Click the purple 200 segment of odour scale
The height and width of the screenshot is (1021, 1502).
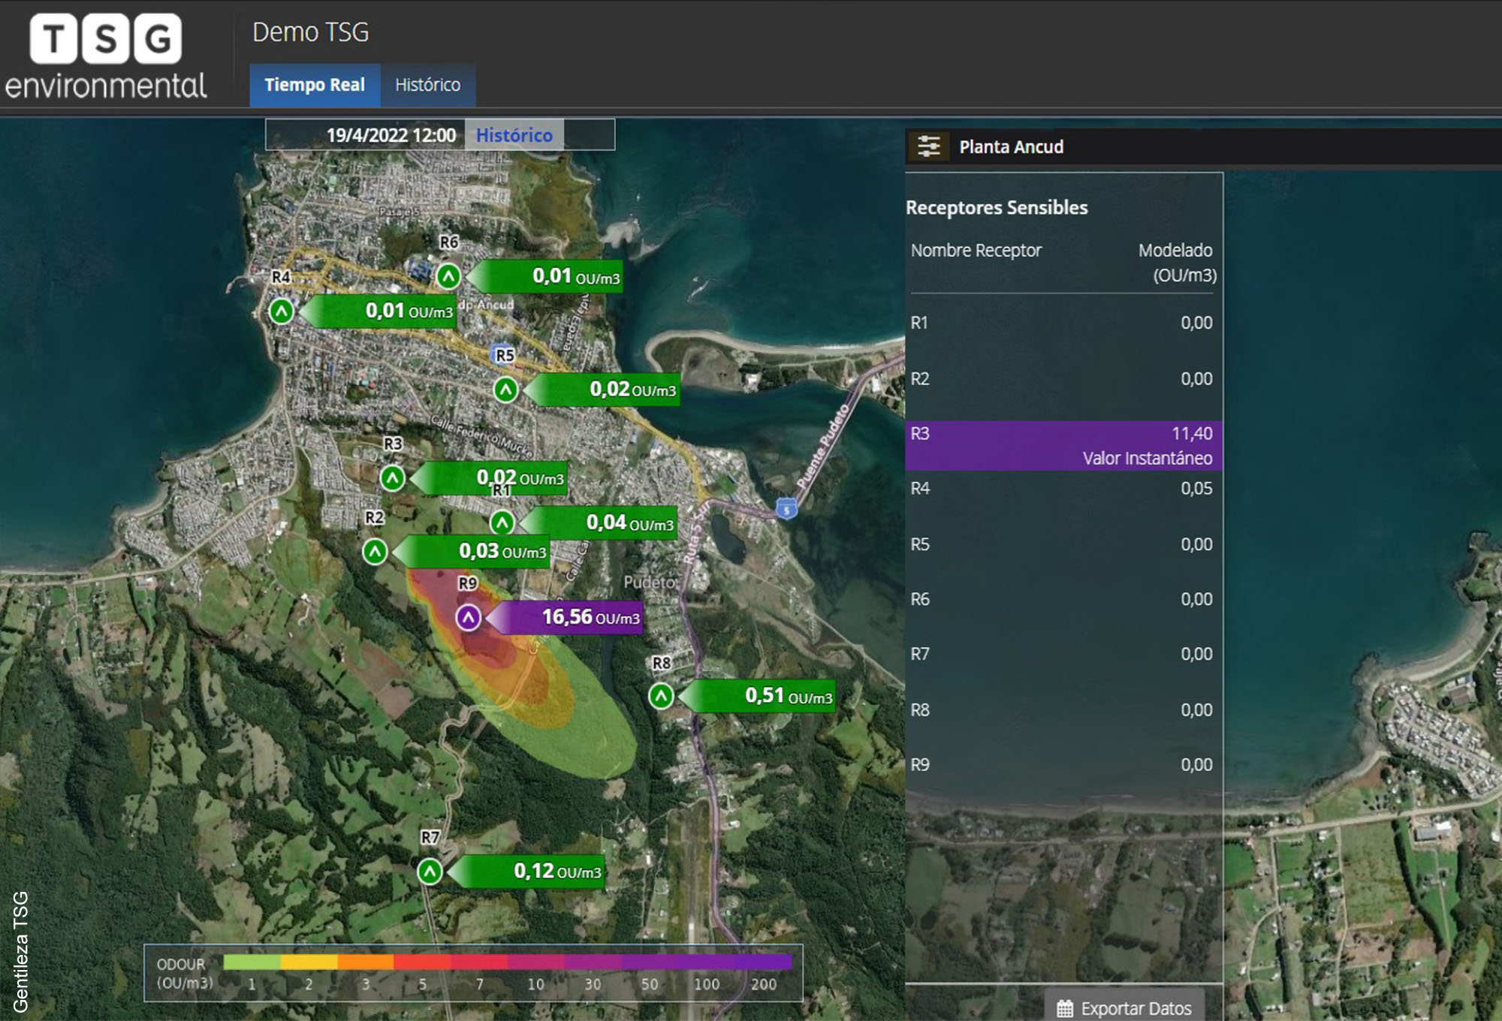(764, 962)
